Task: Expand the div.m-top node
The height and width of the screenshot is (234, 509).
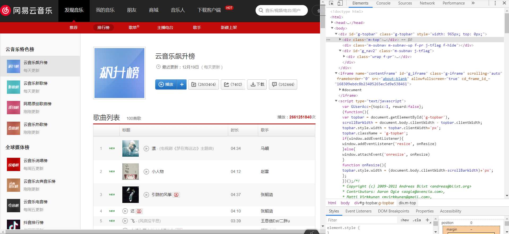Action: (340, 40)
